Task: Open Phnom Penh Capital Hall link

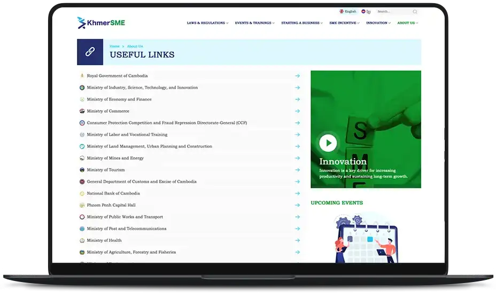Action: coord(111,205)
